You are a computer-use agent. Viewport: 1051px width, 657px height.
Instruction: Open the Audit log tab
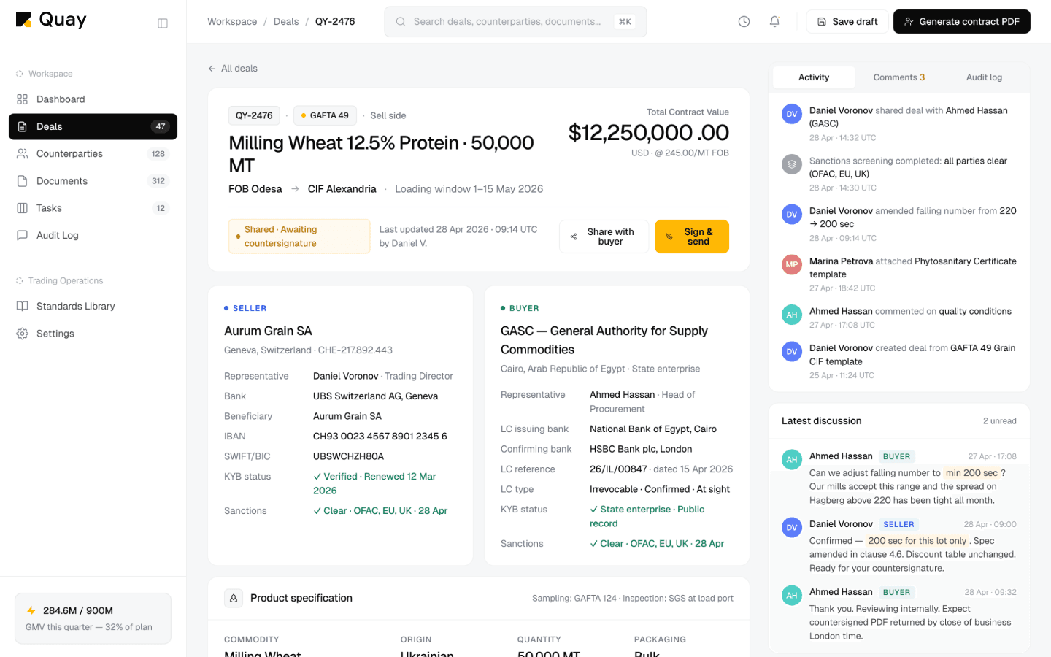coord(984,77)
